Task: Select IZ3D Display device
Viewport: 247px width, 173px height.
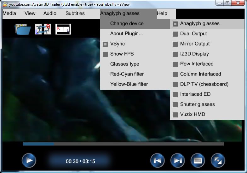Action: 207,54
